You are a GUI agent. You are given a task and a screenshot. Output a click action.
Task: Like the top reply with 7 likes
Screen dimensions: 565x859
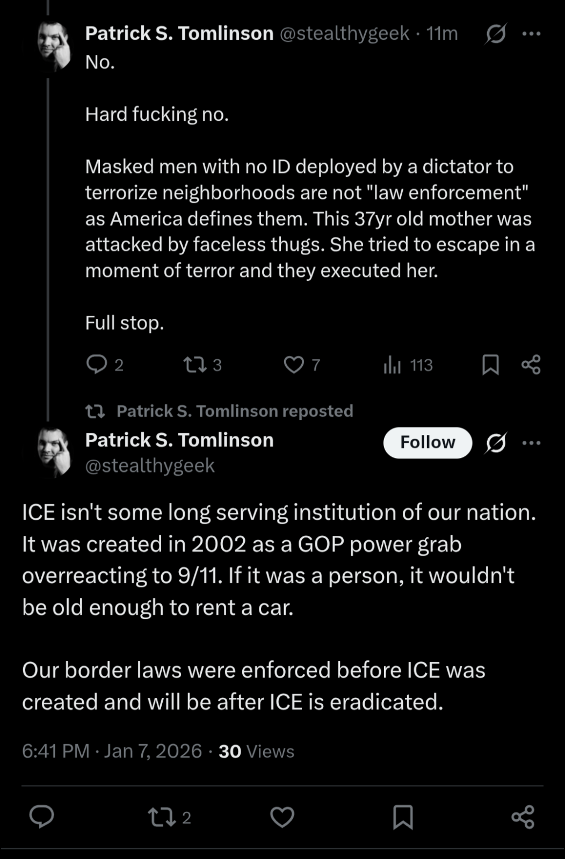(x=301, y=366)
